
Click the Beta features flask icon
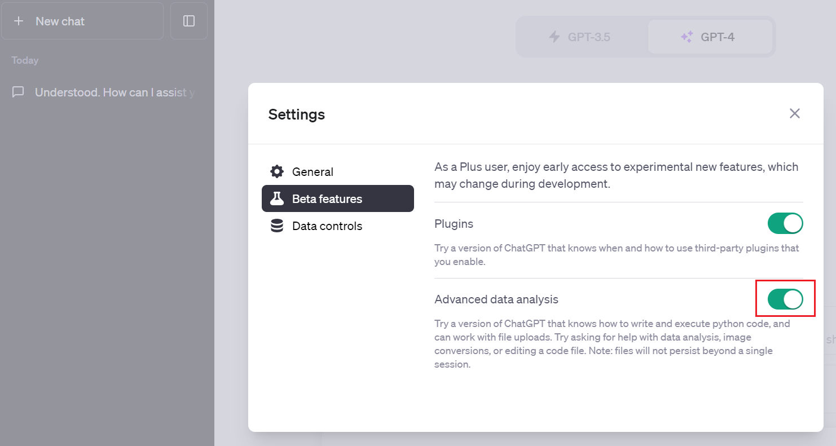click(277, 199)
